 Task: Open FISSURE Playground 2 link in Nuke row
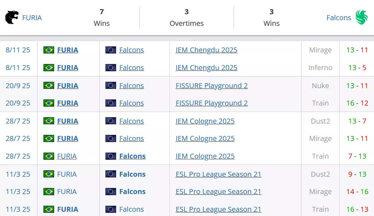pyautogui.click(x=211, y=86)
